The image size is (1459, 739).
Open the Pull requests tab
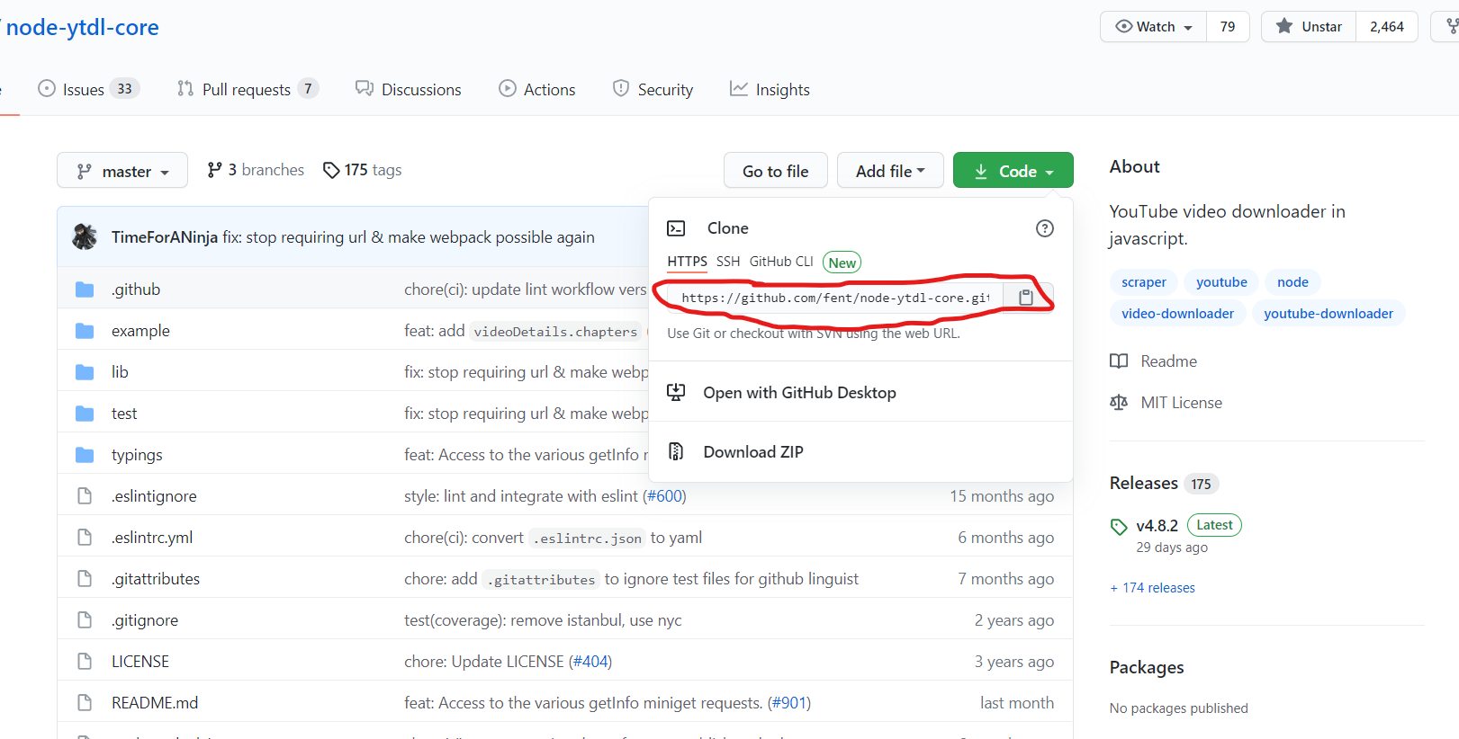(x=248, y=89)
